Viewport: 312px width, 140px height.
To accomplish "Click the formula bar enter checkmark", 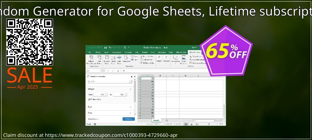I will coord(113,71).
